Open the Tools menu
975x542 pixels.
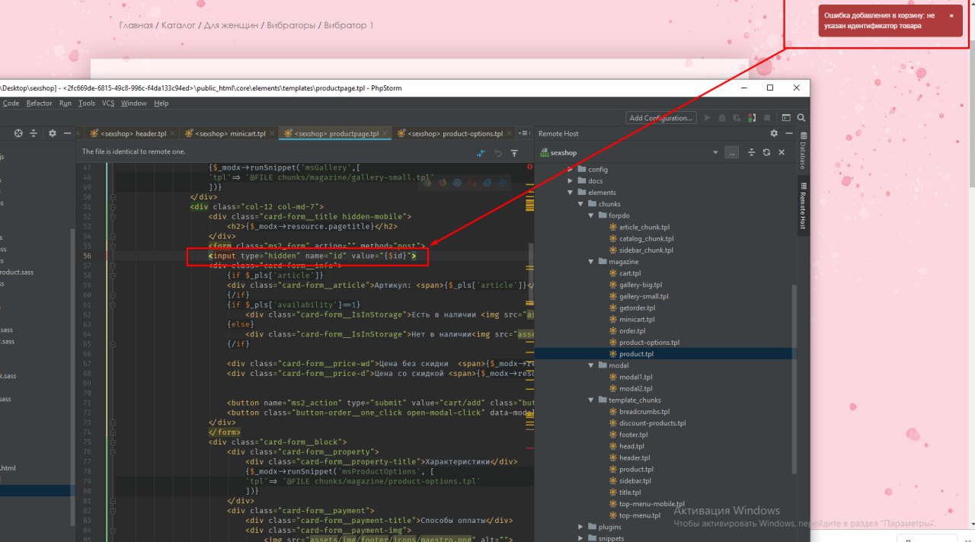[87, 103]
